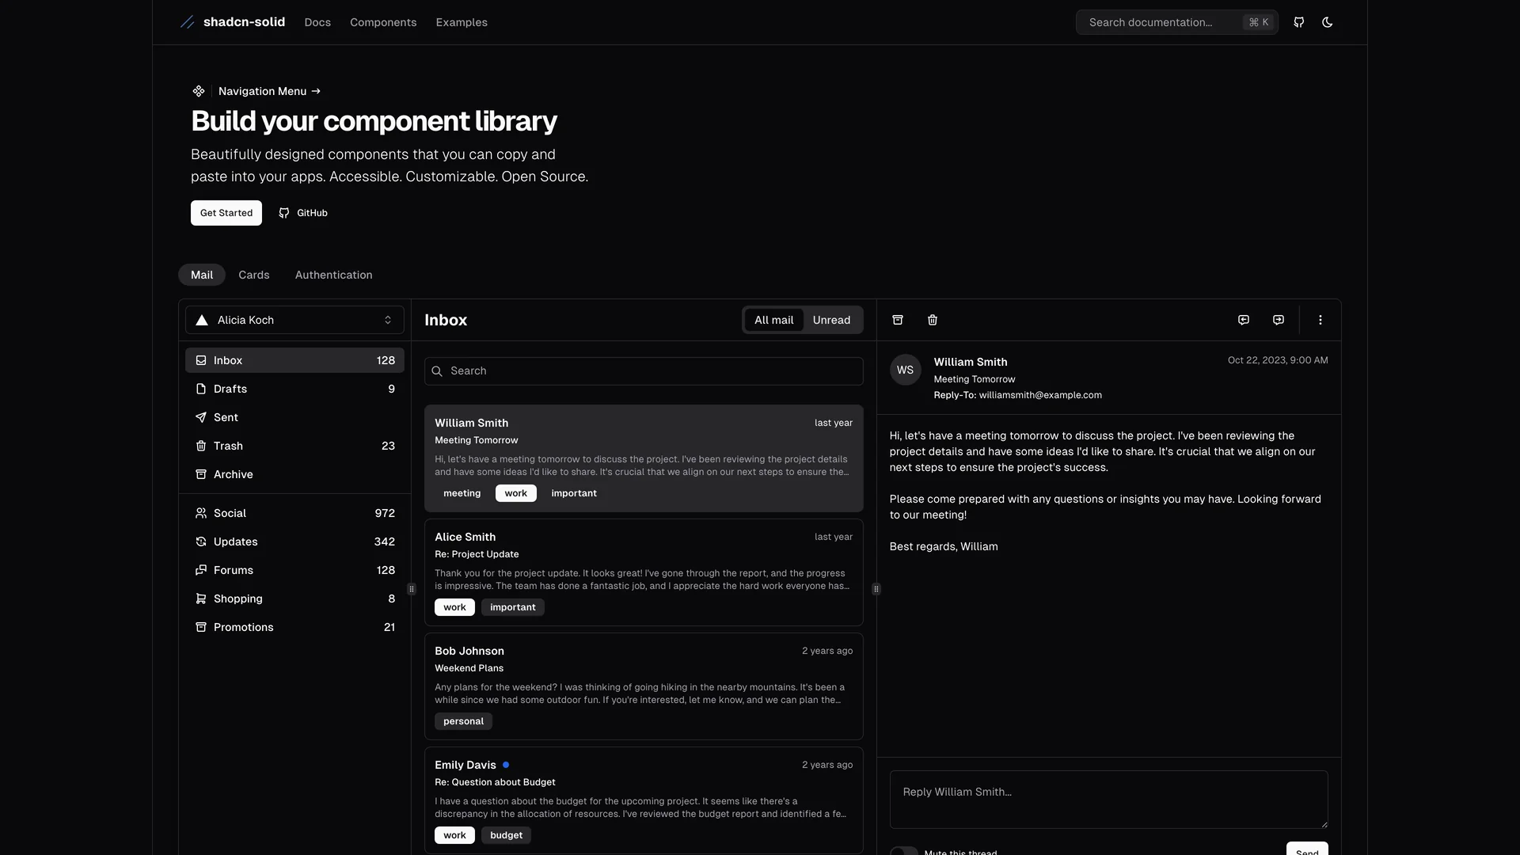Enable Mute this thread

[904, 851]
